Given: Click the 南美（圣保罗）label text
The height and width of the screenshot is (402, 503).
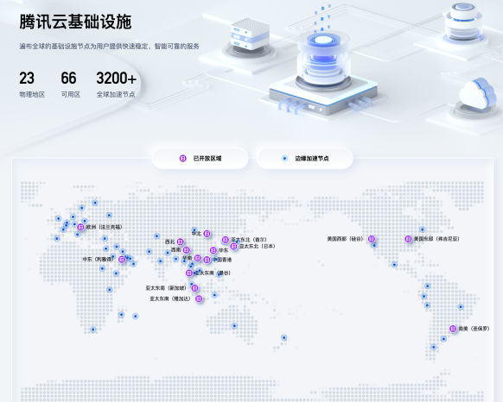Looking at the screenshot, I should click(474, 329).
